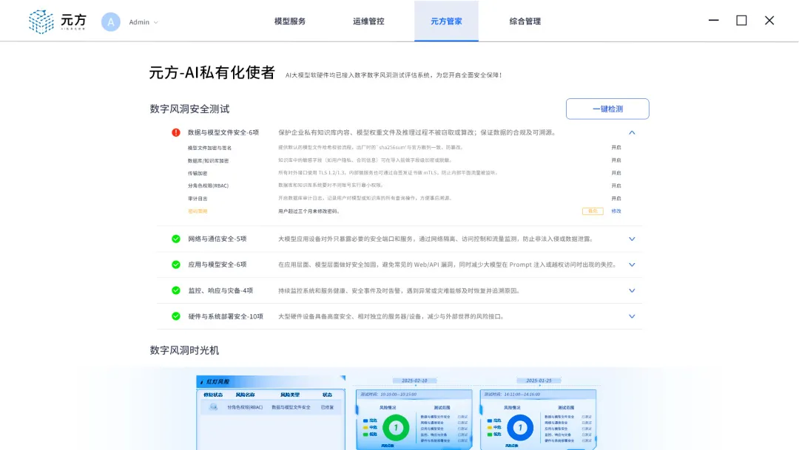The height and width of the screenshot is (450, 799).
Task: Click the orange password policy item label
Action: (x=198, y=211)
